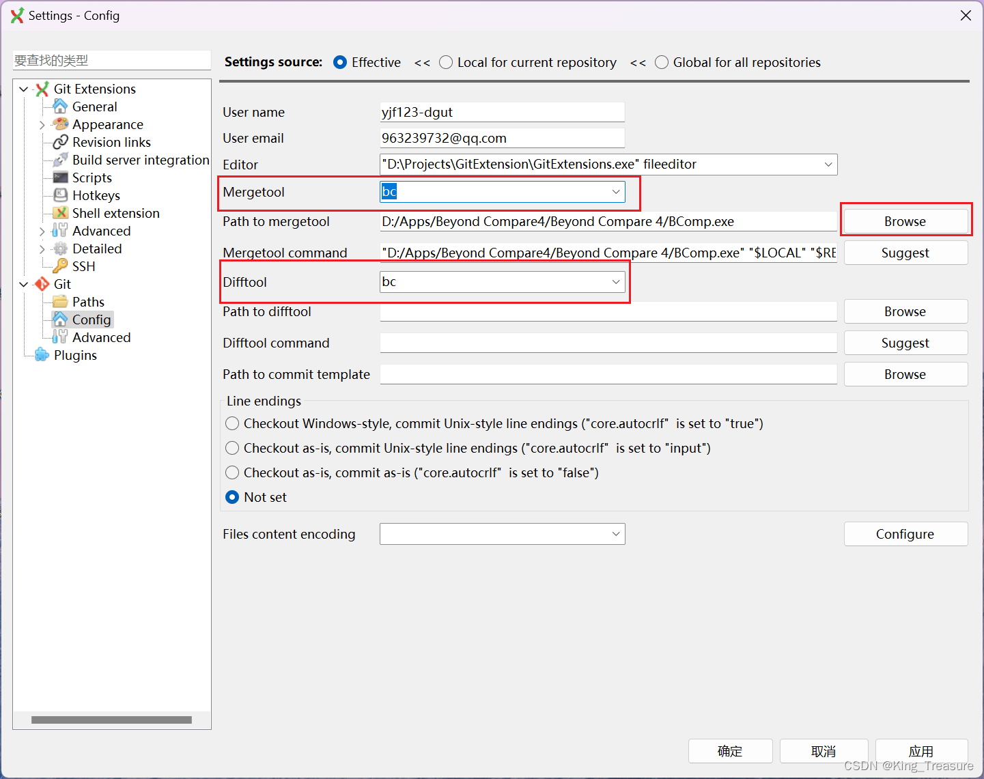Collapse the Git tree node
This screenshot has width=984, height=779.
pyautogui.click(x=24, y=284)
